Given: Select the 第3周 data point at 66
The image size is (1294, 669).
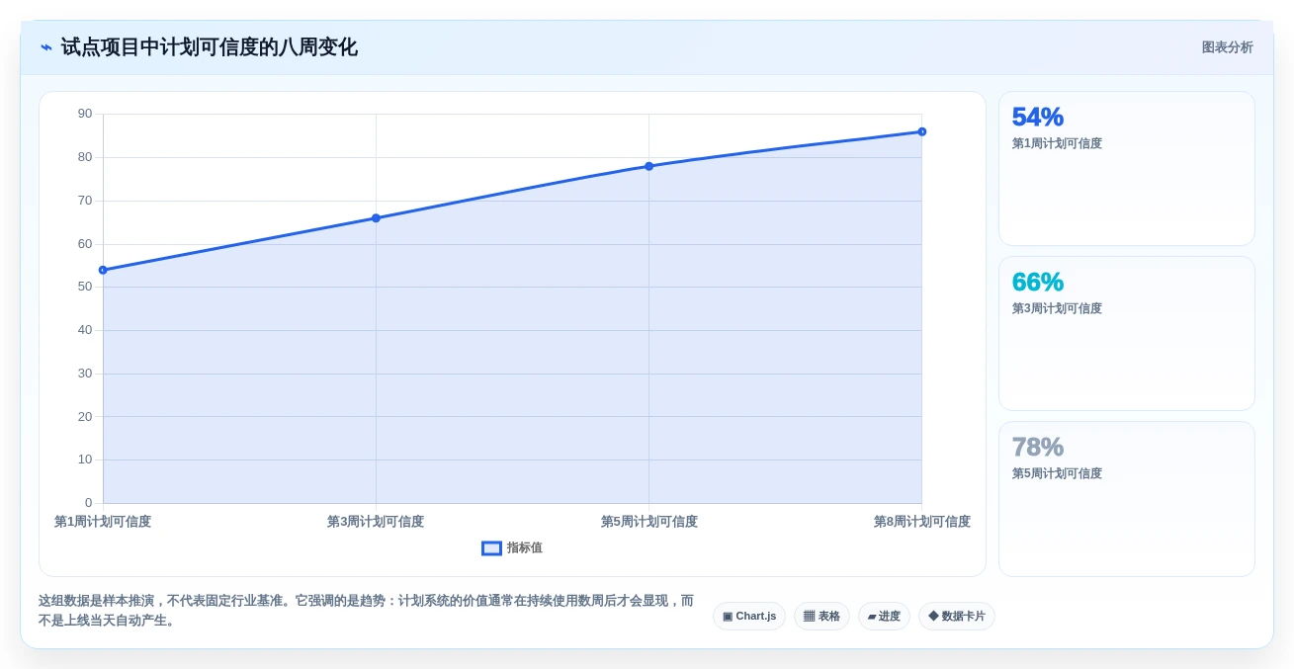Looking at the screenshot, I should click(x=376, y=218).
